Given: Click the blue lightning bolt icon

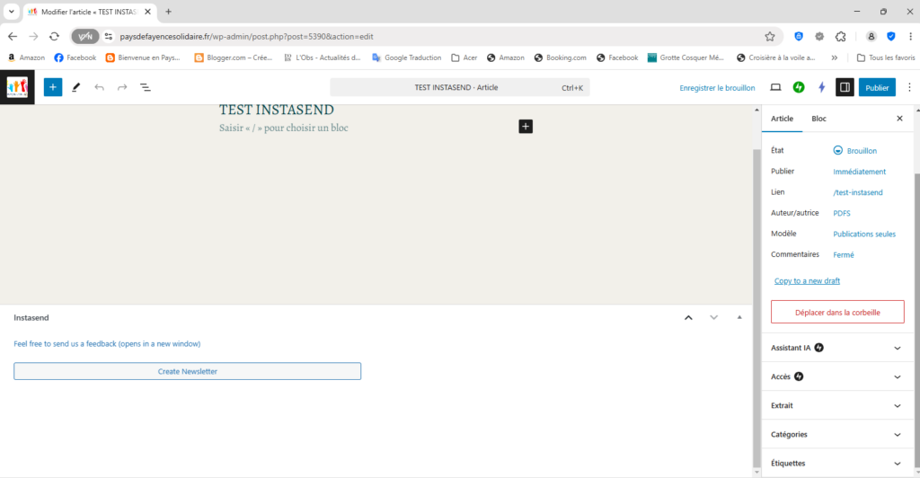Looking at the screenshot, I should (821, 87).
